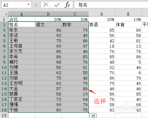Screen dimensions: 148x118
Task: Click 王母宫's 数学 score 97
Action: (x=75, y=46)
